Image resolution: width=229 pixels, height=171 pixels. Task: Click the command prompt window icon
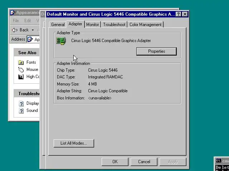tap(218, 161)
